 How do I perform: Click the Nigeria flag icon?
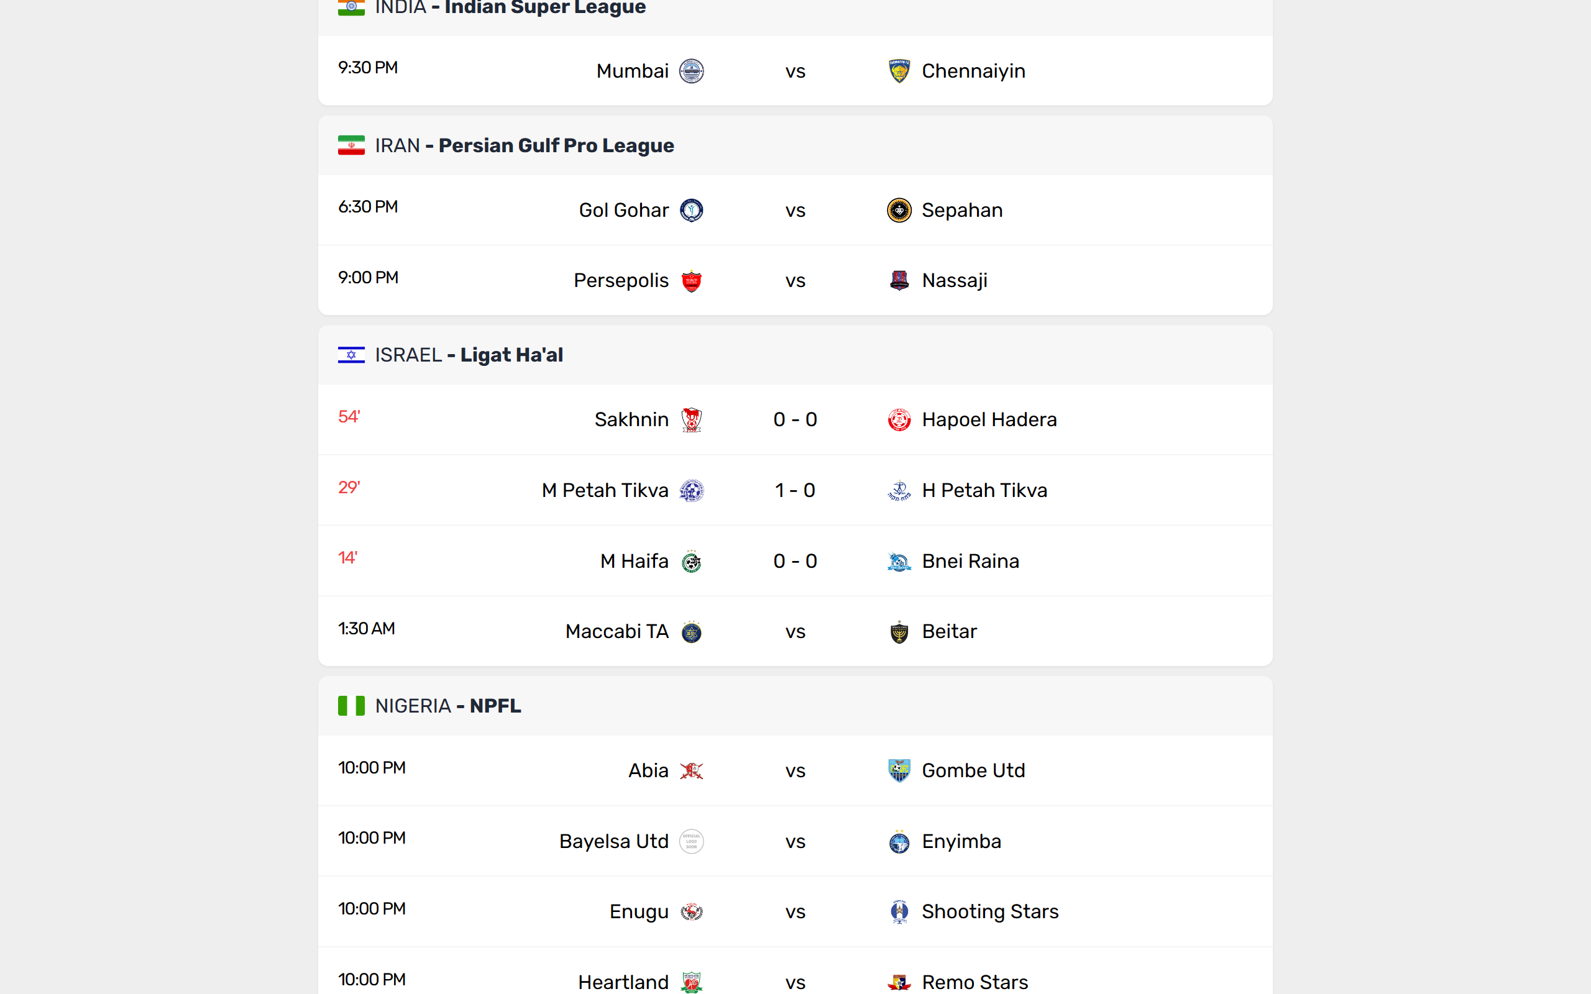[351, 706]
